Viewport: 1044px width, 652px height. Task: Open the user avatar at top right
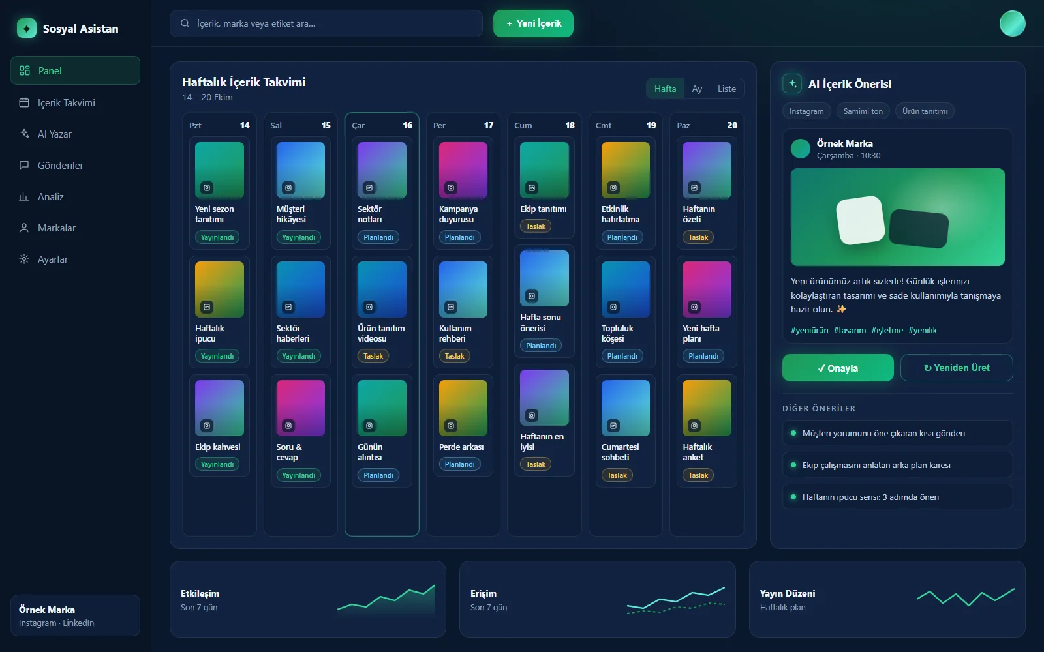tap(1012, 23)
